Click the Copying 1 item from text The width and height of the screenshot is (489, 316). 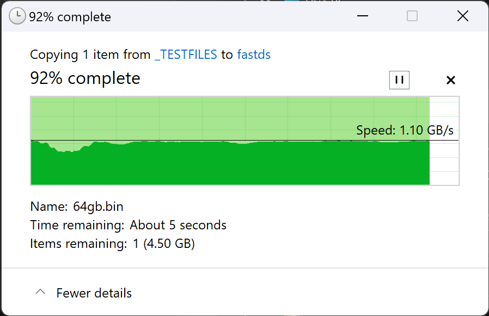coord(90,54)
